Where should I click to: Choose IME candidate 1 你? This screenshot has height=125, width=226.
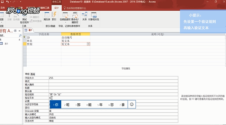click(56, 105)
